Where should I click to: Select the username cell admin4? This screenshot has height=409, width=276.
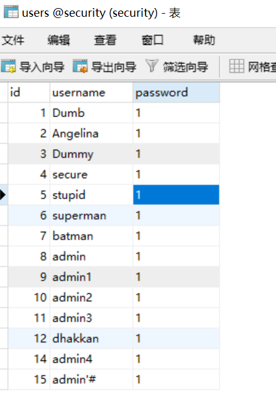coord(91,359)
